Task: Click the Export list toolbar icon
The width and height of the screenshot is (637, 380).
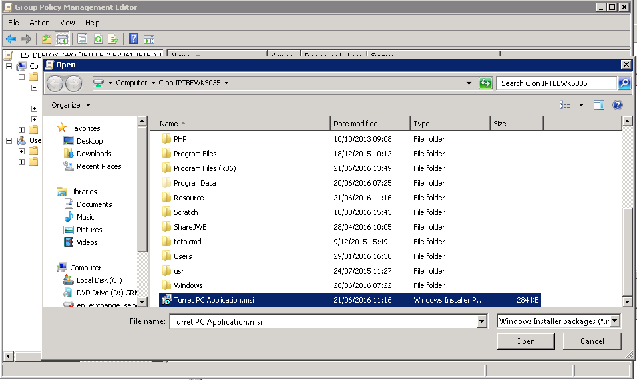Action: coord(113,39)
